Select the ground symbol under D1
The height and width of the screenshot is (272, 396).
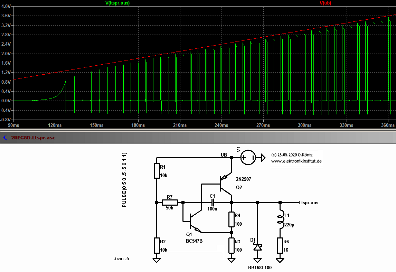pos(257,260)
